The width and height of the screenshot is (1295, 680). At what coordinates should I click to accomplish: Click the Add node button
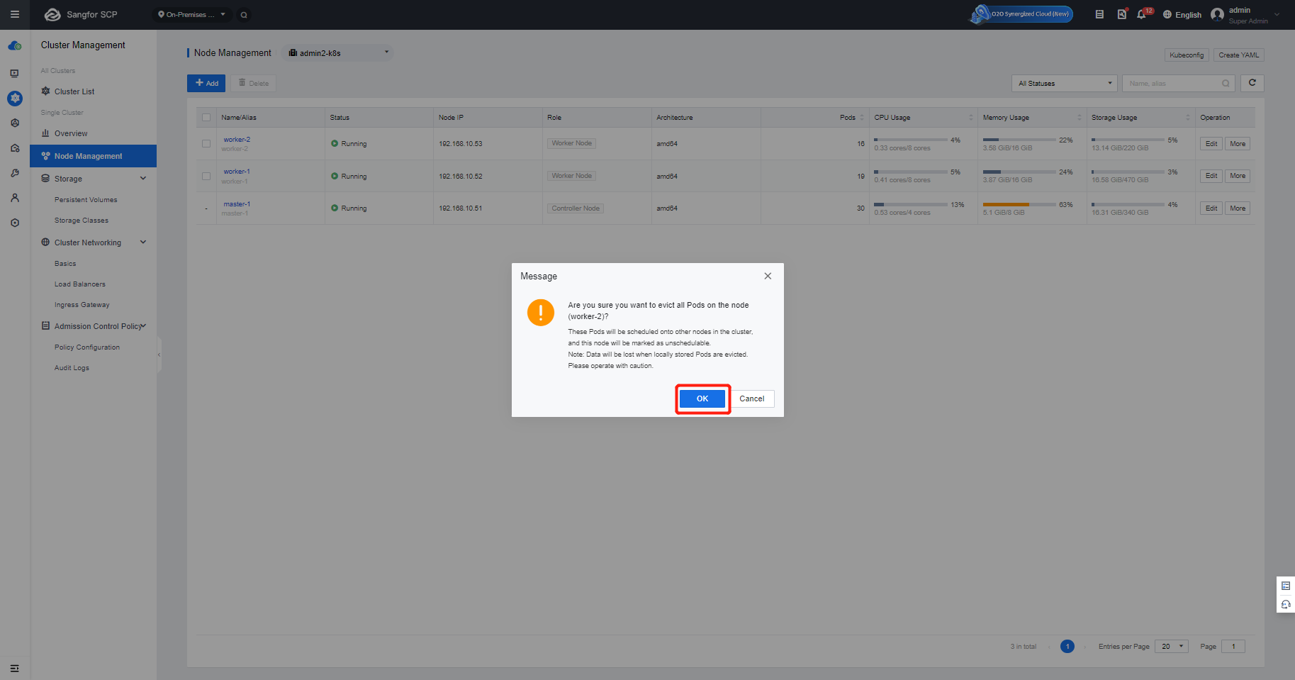click(206, 83)
